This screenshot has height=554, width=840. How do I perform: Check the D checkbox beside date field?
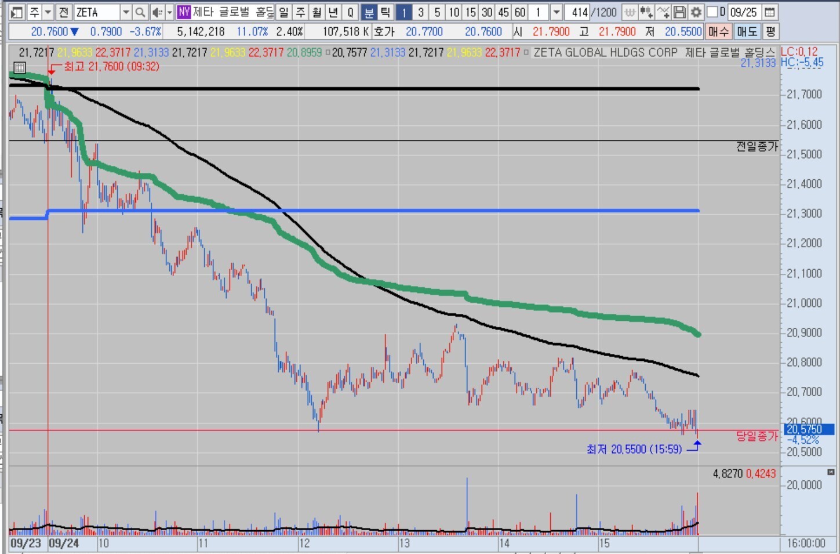pyautogui.click(x=712, y=12)
